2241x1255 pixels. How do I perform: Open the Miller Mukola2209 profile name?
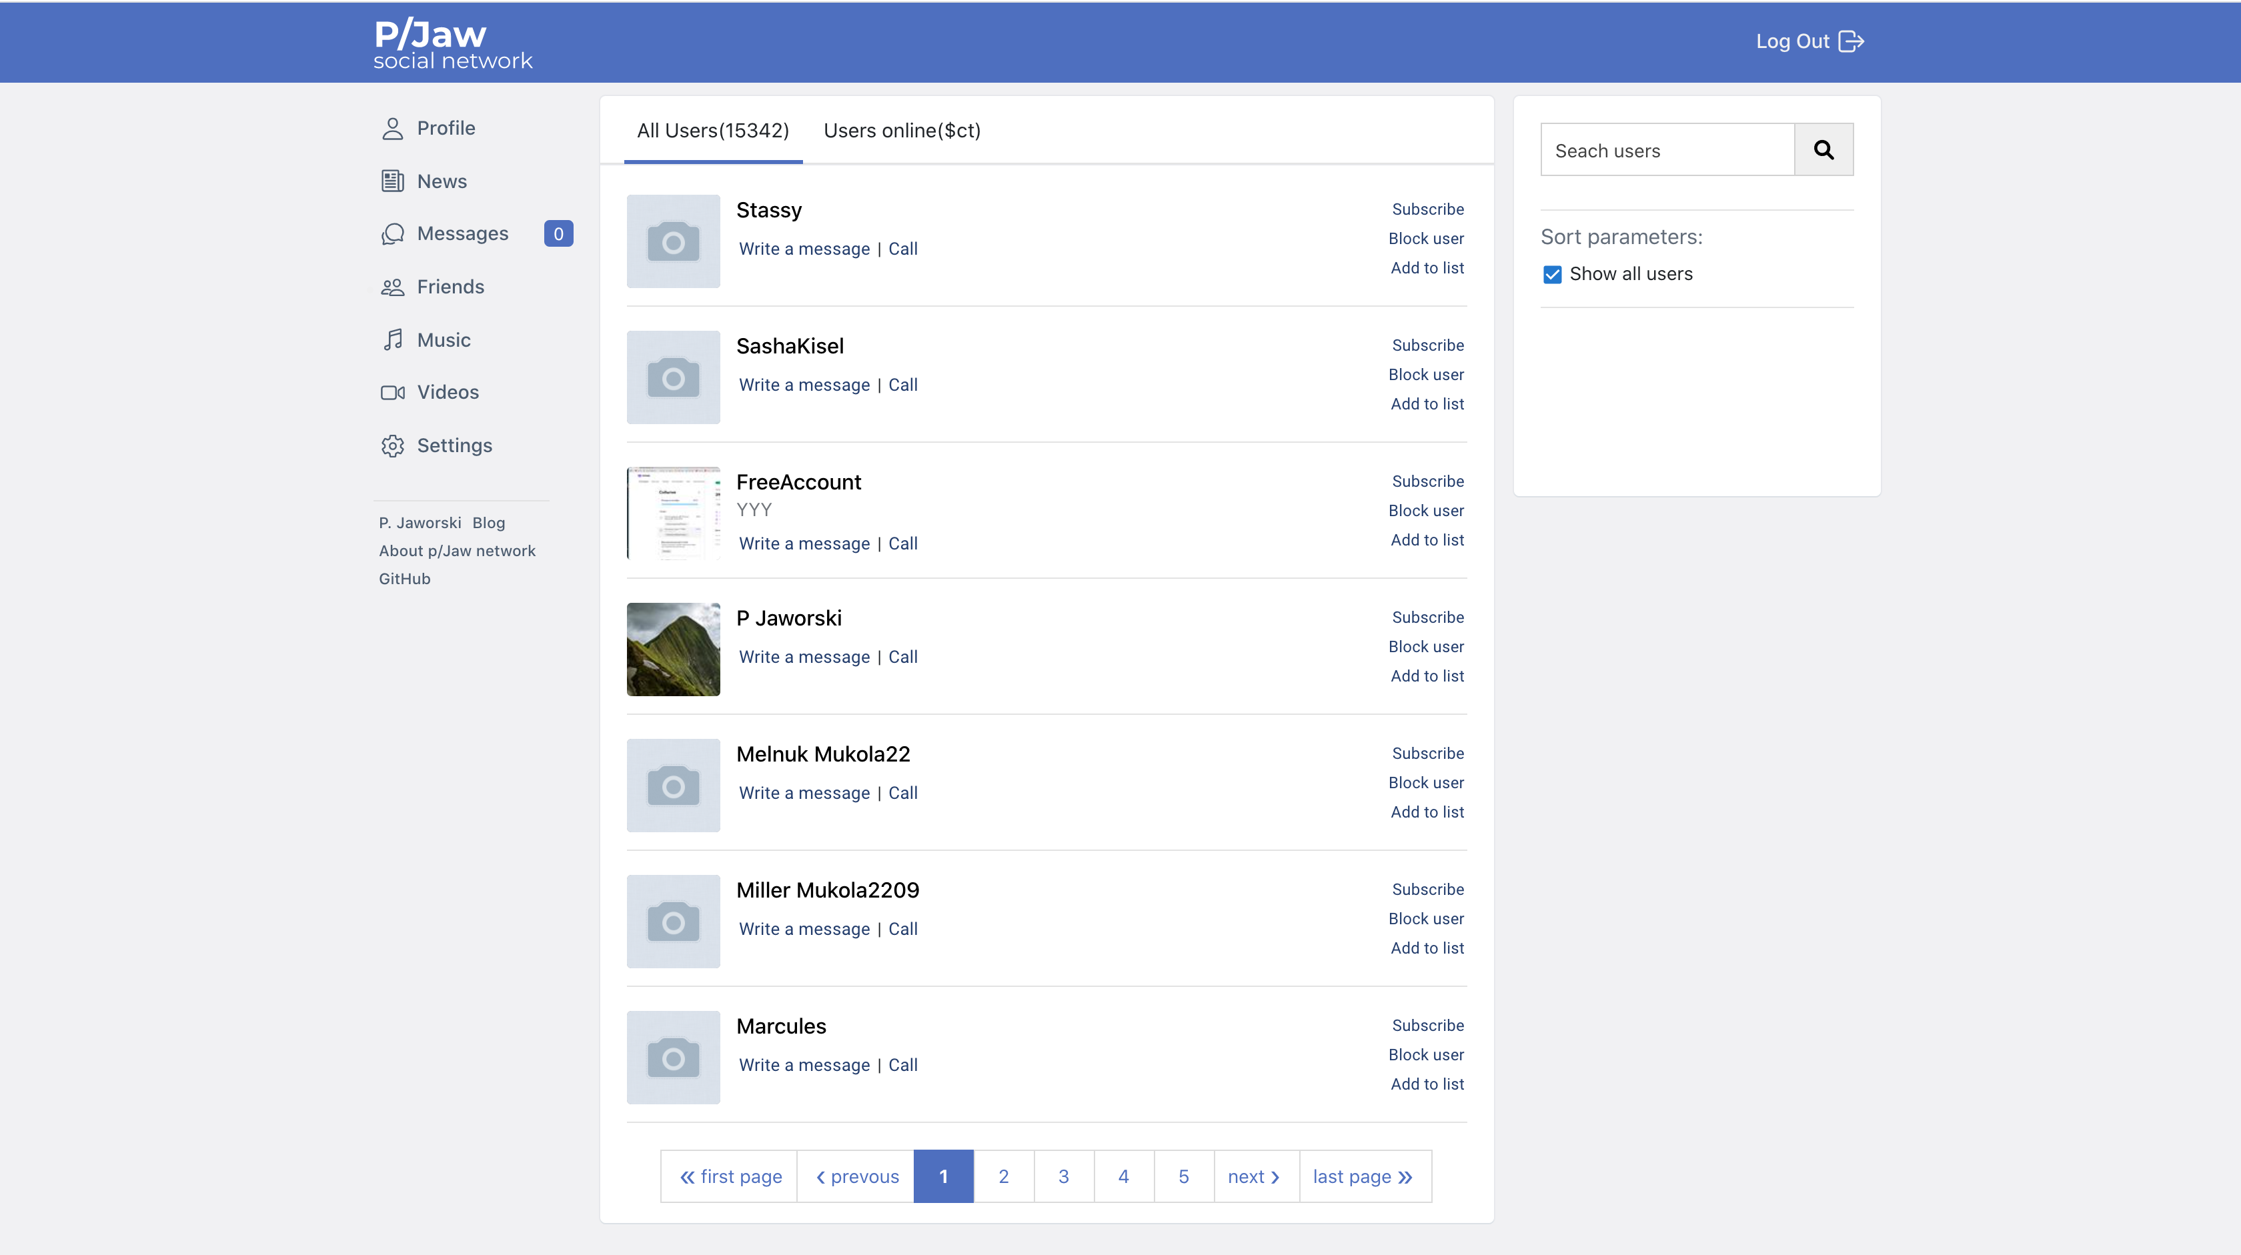tap(827, 890)
